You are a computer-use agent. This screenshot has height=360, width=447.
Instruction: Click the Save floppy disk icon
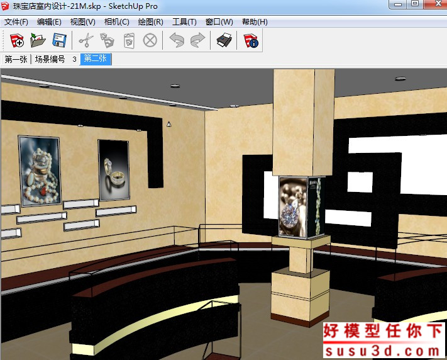coord(59,40)
